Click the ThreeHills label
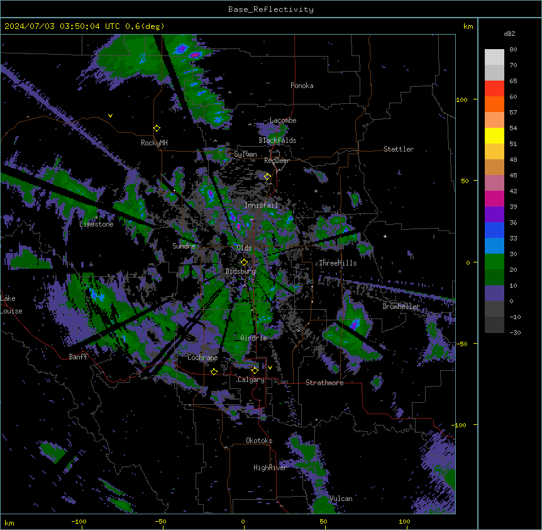 [x=338, y=263]
